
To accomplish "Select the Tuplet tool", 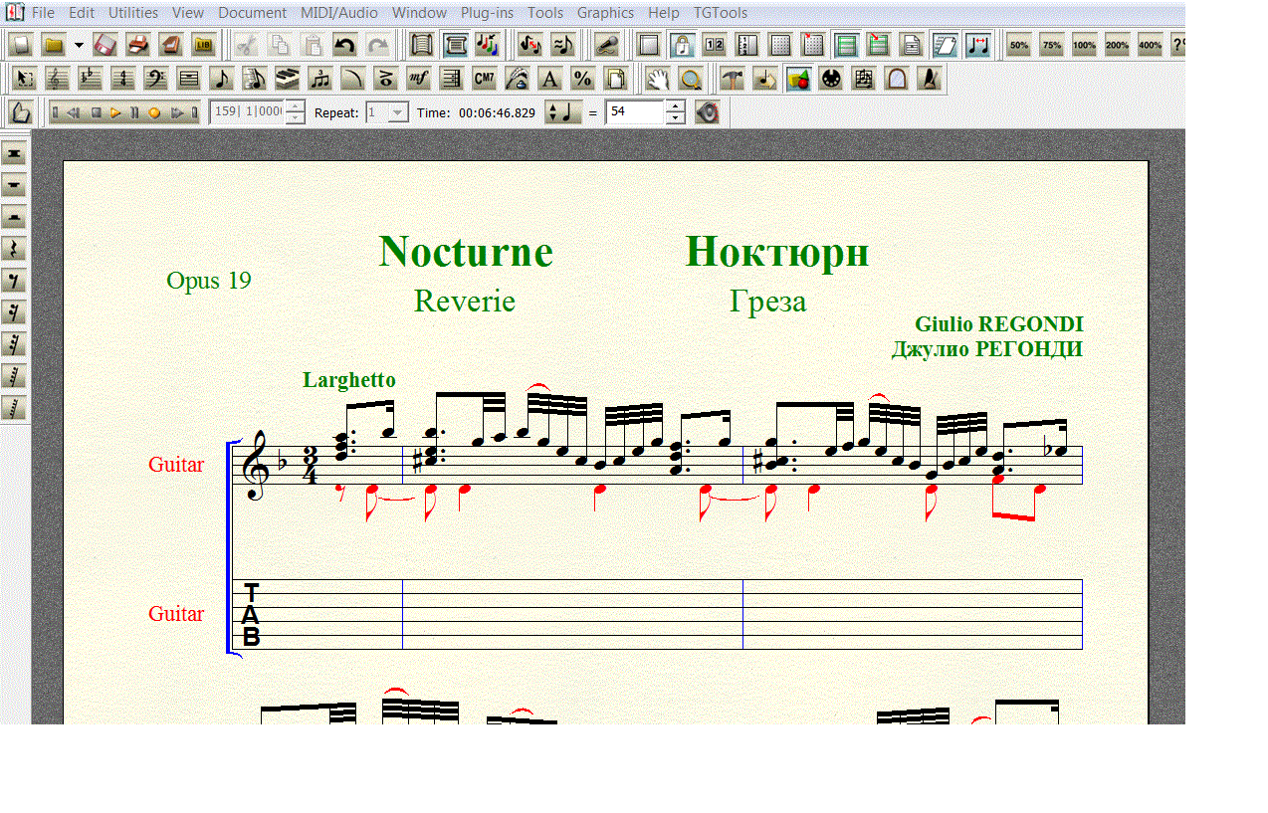I will pyautogui.click(x=320, y=79).
